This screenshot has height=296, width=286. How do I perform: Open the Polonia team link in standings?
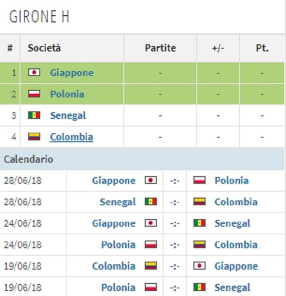[x=67, y=94]
